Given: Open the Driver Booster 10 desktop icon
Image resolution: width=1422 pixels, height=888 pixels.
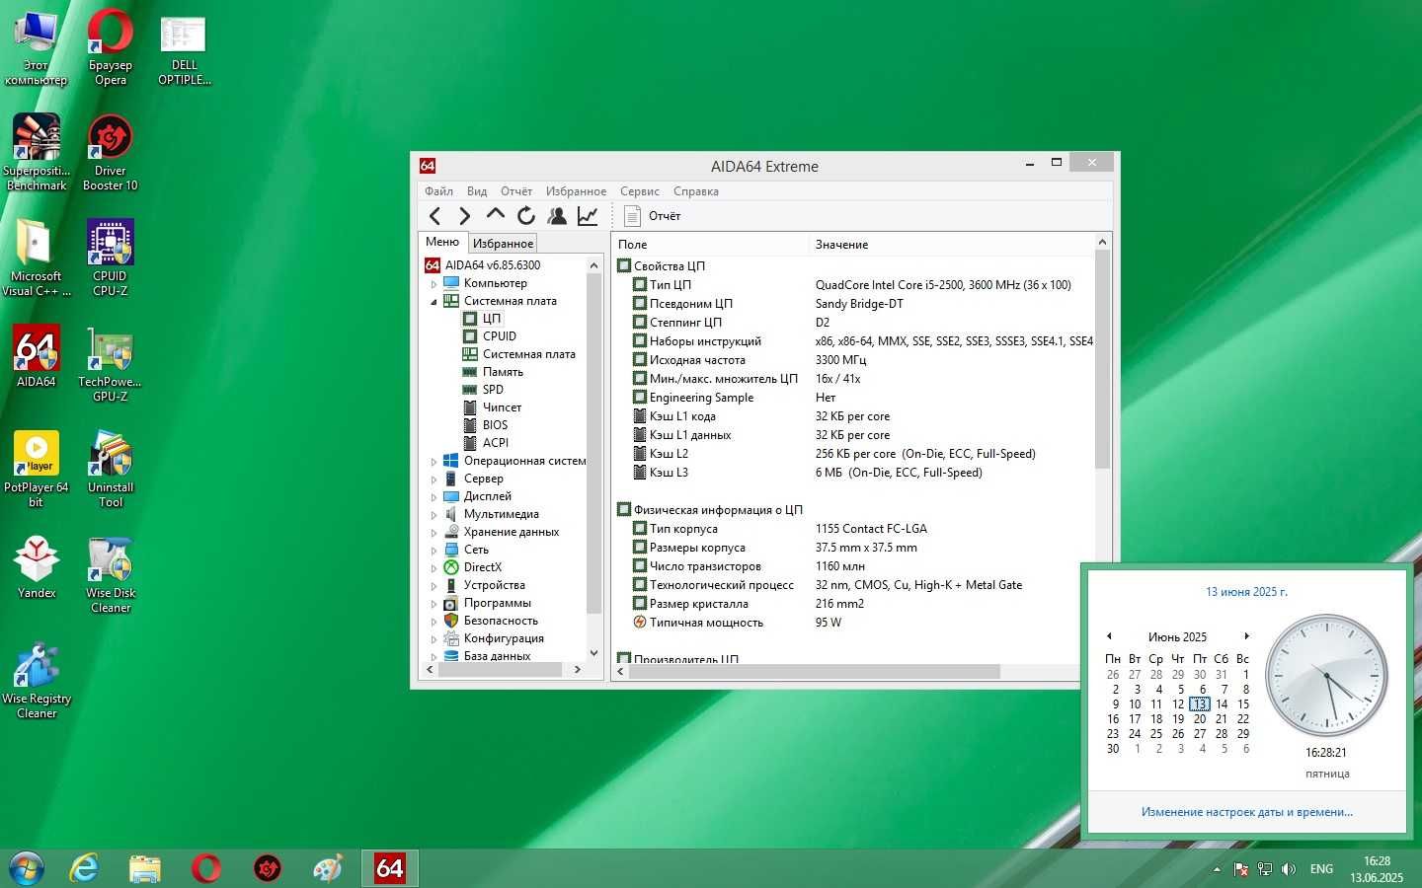Looking at the screenshot, I should coord(110,153).
